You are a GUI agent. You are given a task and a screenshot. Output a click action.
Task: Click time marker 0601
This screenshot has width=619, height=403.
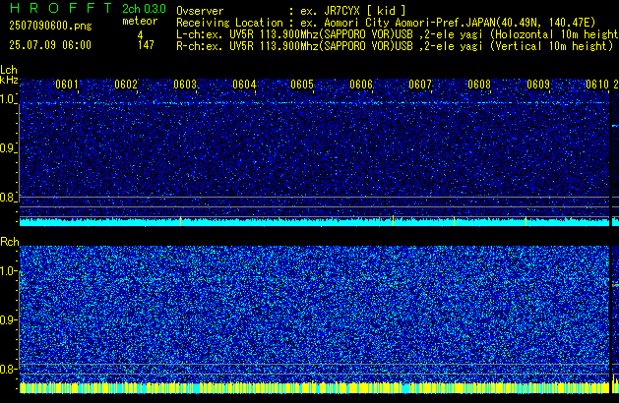pos(67,85)
